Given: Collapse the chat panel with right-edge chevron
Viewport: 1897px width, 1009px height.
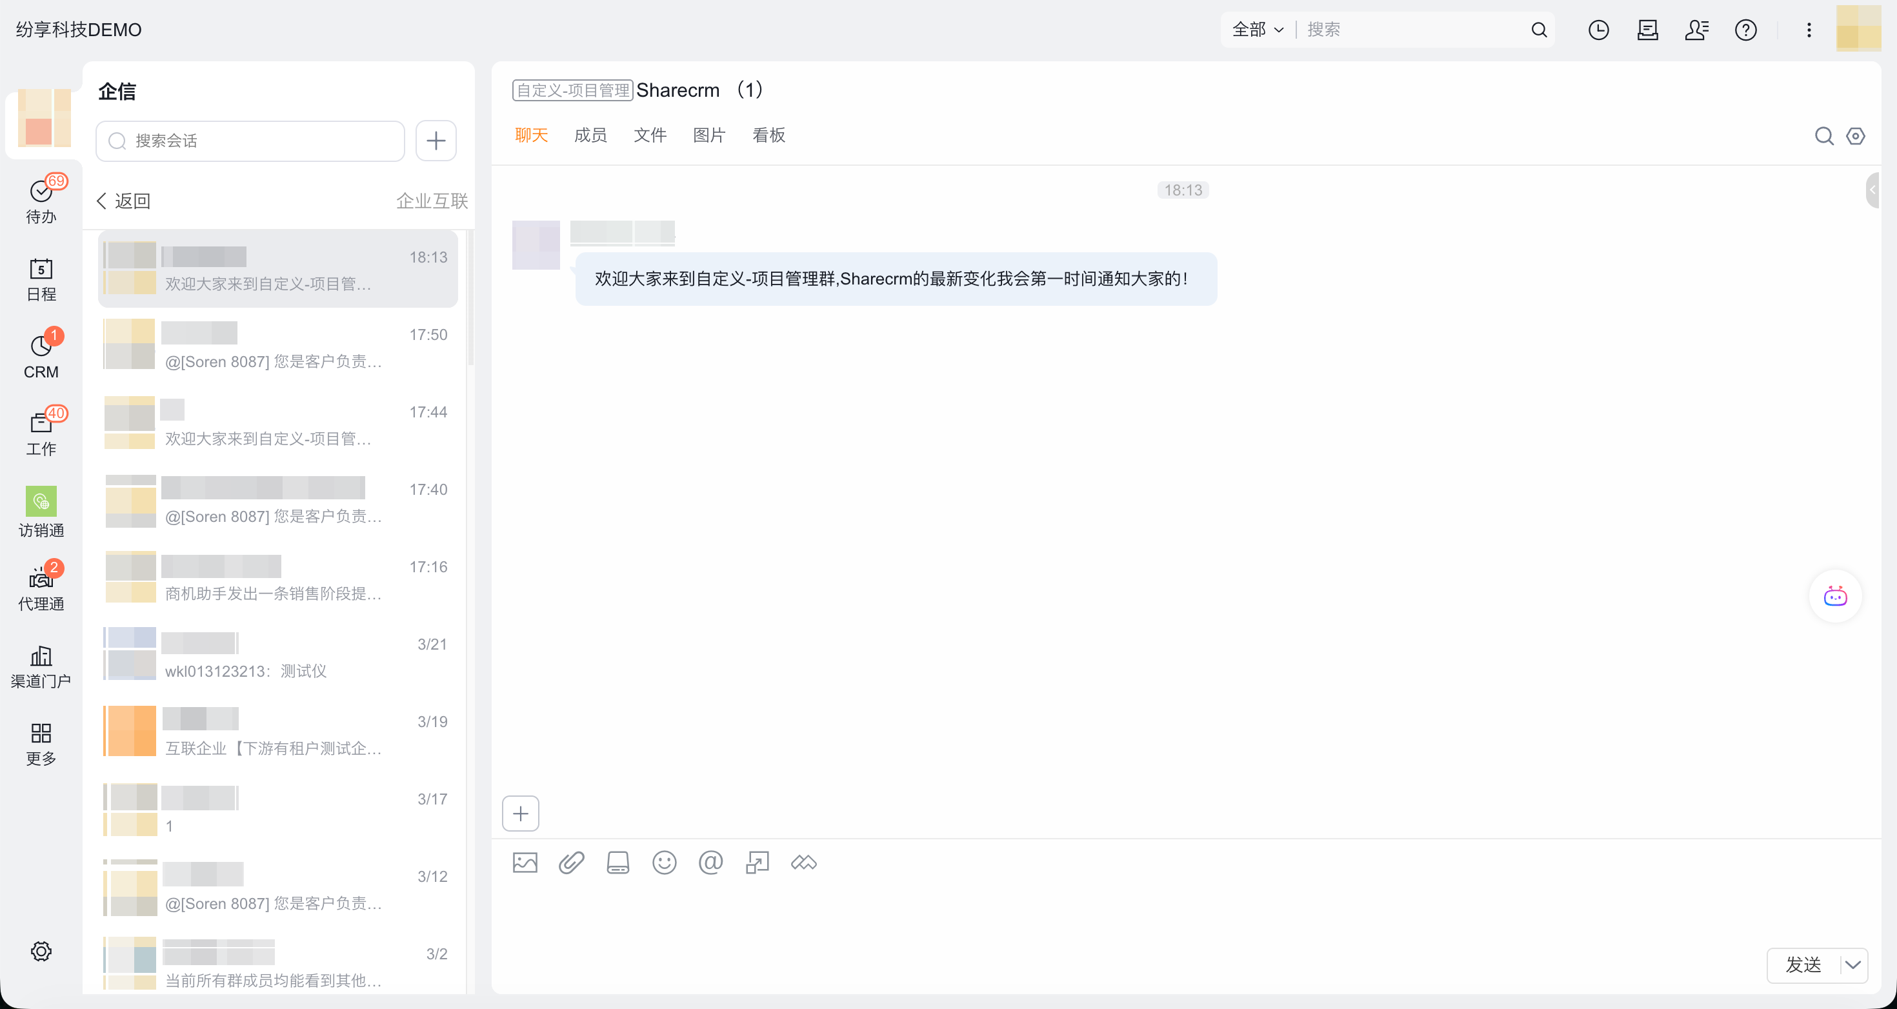Looking at the screenshot, I should [x=1872, y=189].
